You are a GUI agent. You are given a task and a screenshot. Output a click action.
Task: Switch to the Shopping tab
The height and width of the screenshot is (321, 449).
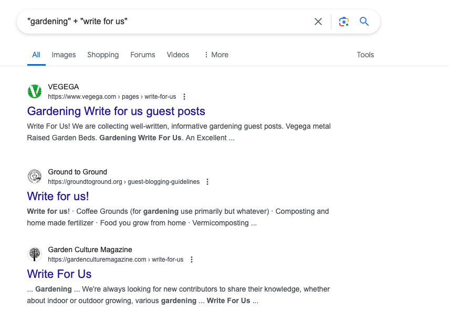tap(103, 55)
